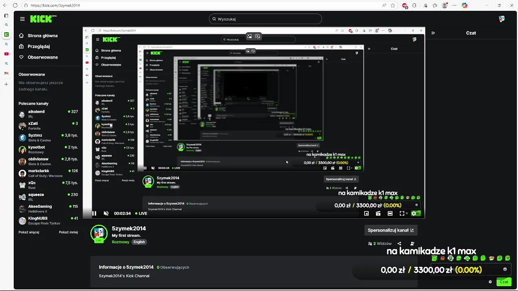Open the video player settings gear
This screenshot has width=518, height=291.
pyautogui.click(x=414, y=213)
